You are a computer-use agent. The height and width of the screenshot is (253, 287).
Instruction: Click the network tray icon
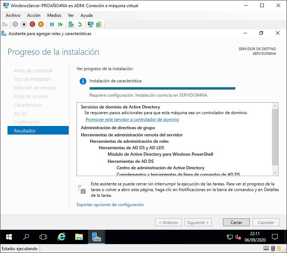point(229,237)
